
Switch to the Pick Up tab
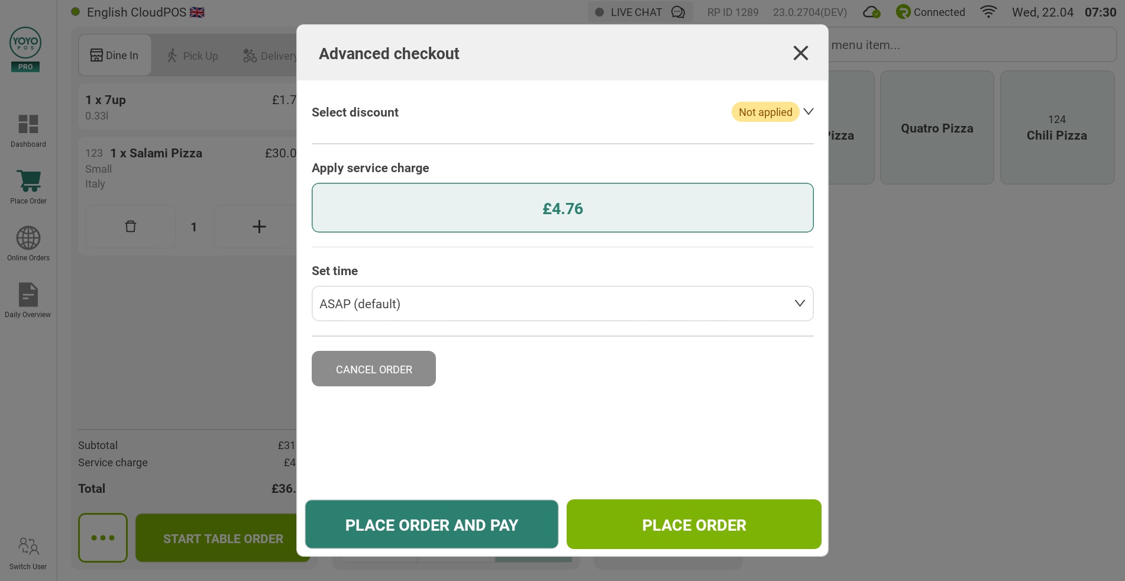[192, 55]
